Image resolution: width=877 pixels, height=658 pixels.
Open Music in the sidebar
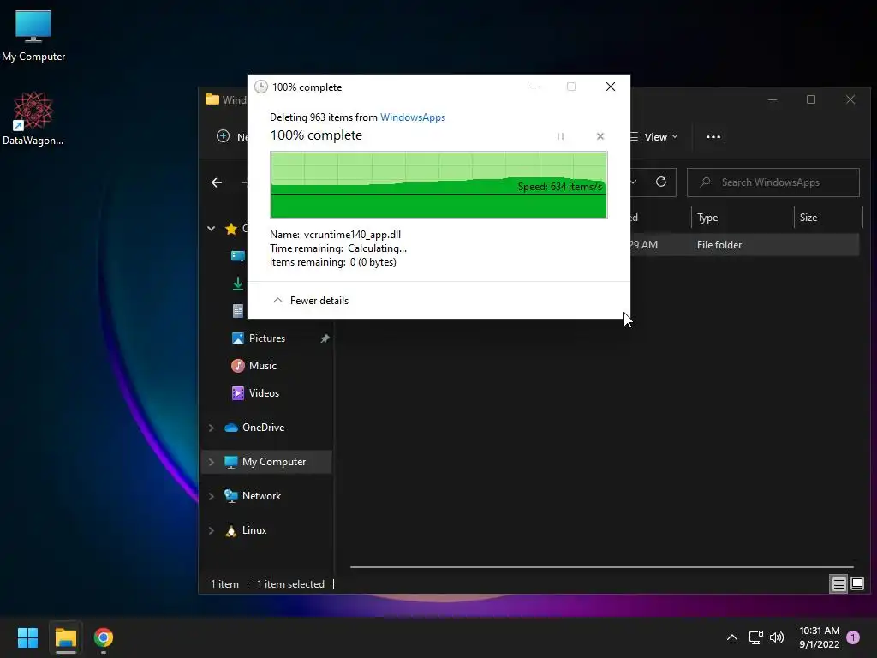(x=254, y=366)
